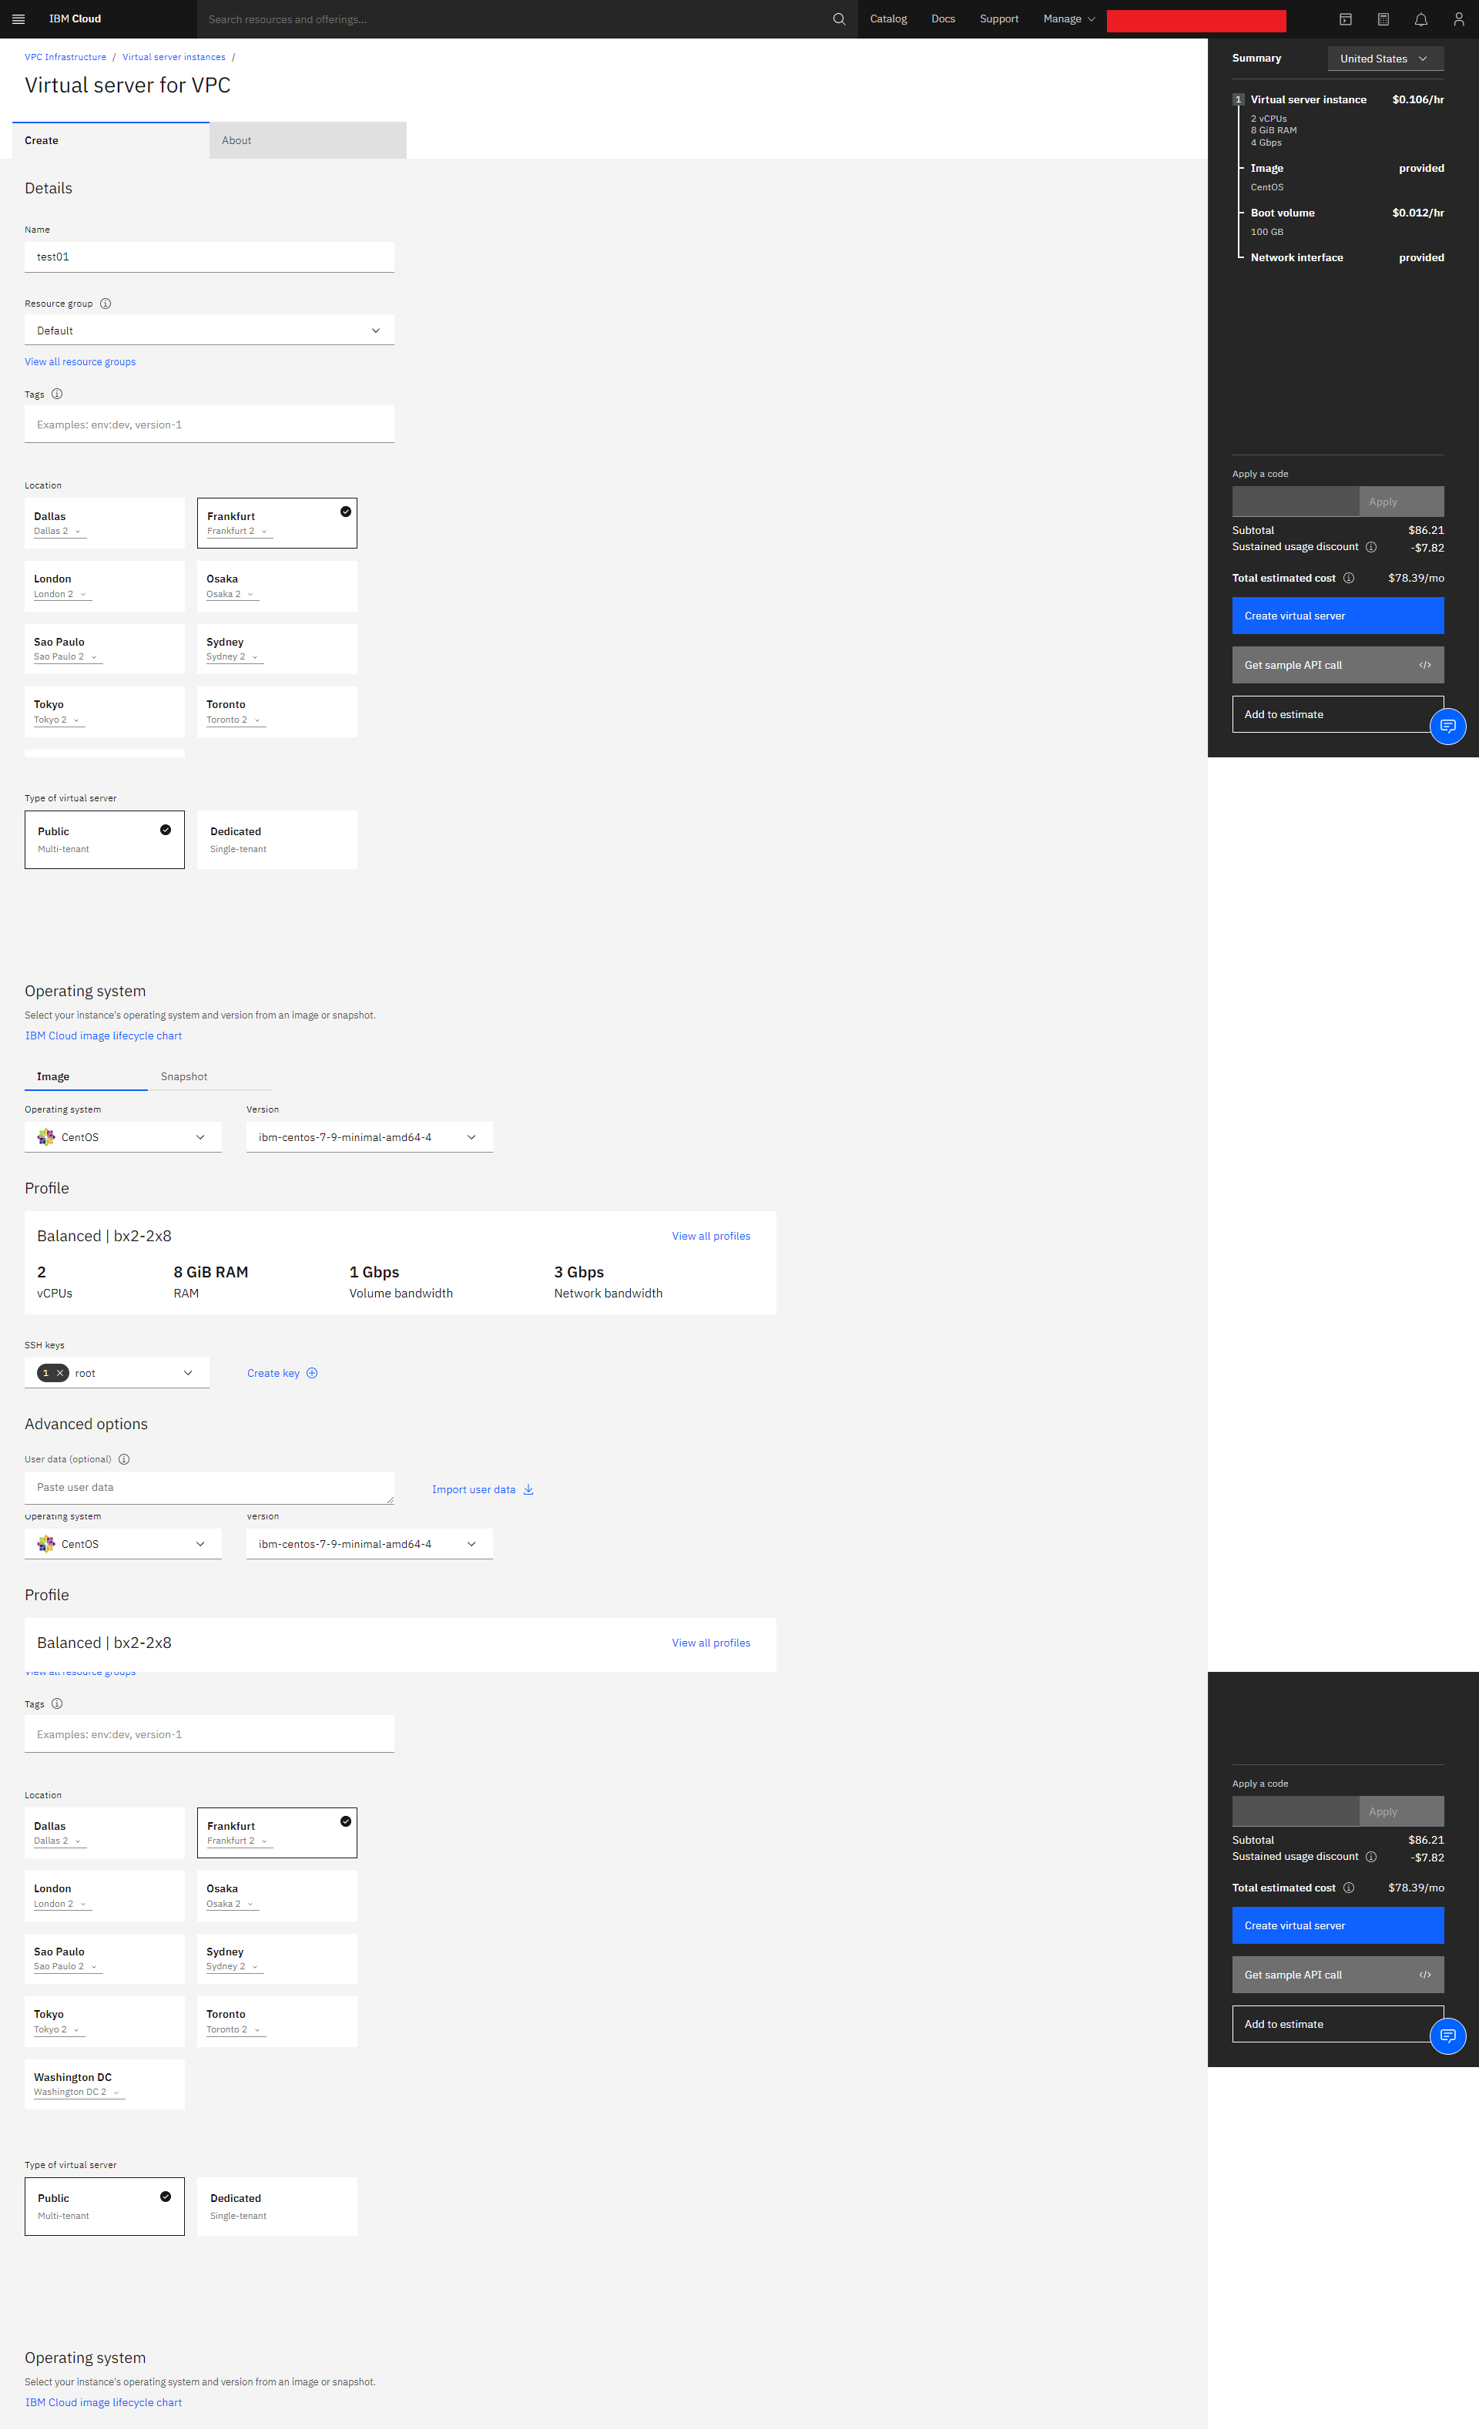Open the CentOS dropdown beneath Paste user data
The width and height of the screenshot is (1479, 2430).
(123, 1545)
